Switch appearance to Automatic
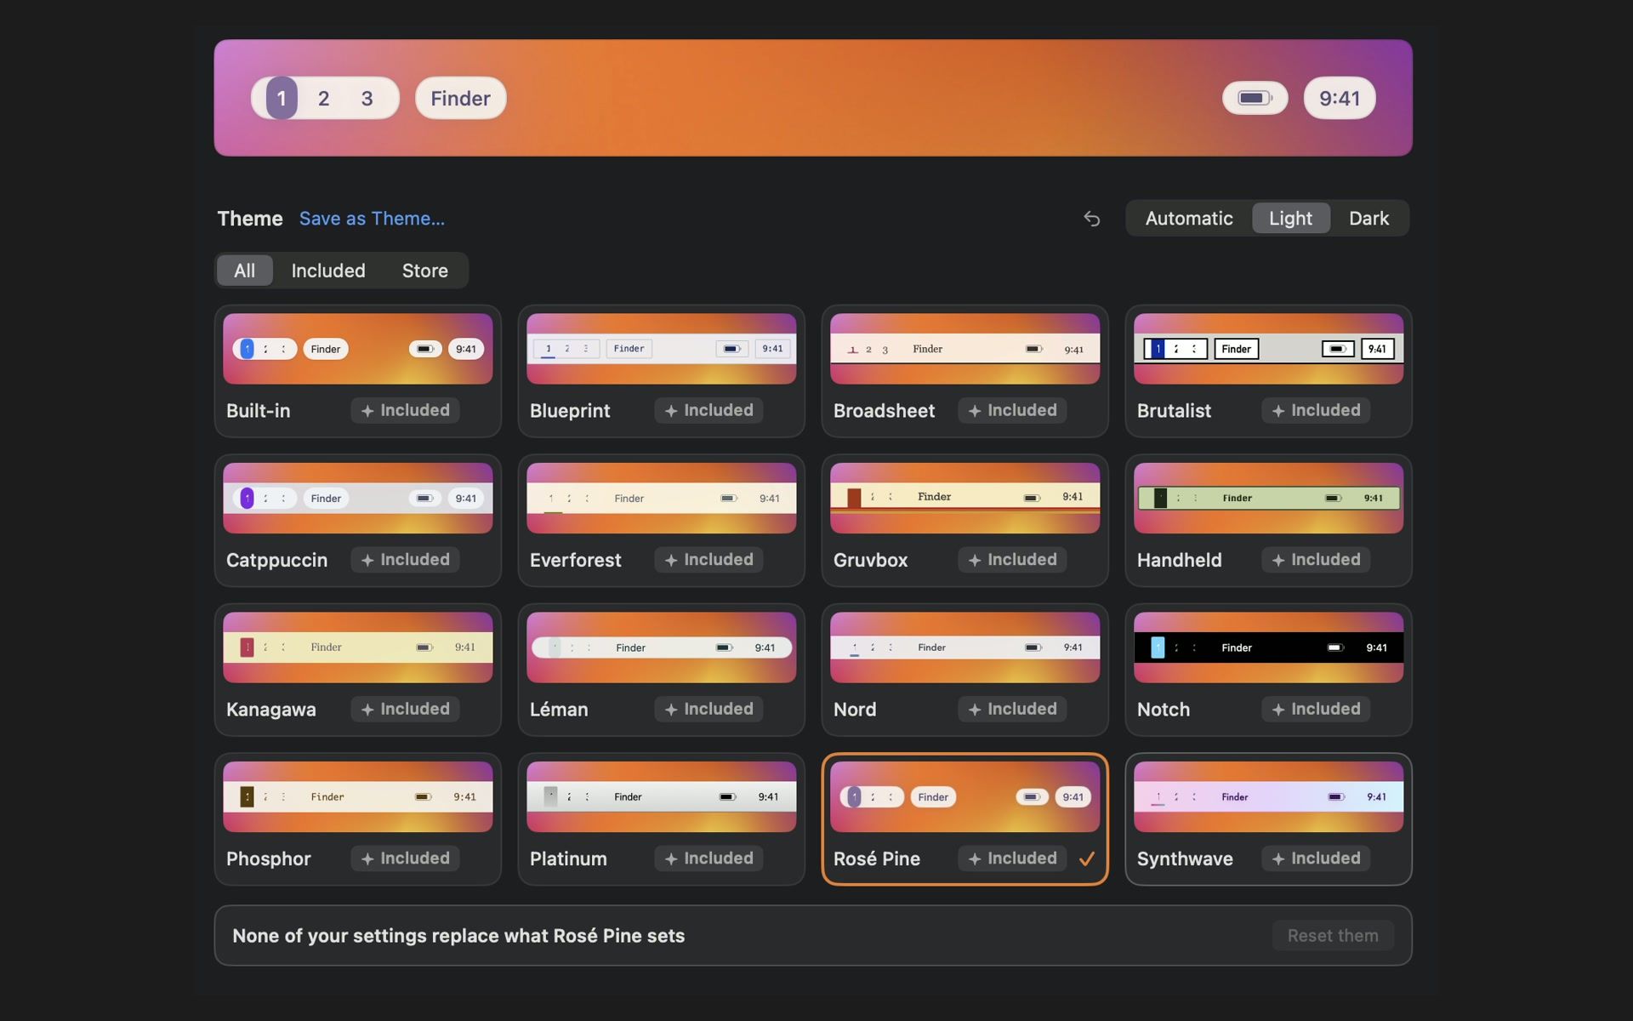The height and width of the screenshot is (1021, 1633). click(x=1189, y=219)
